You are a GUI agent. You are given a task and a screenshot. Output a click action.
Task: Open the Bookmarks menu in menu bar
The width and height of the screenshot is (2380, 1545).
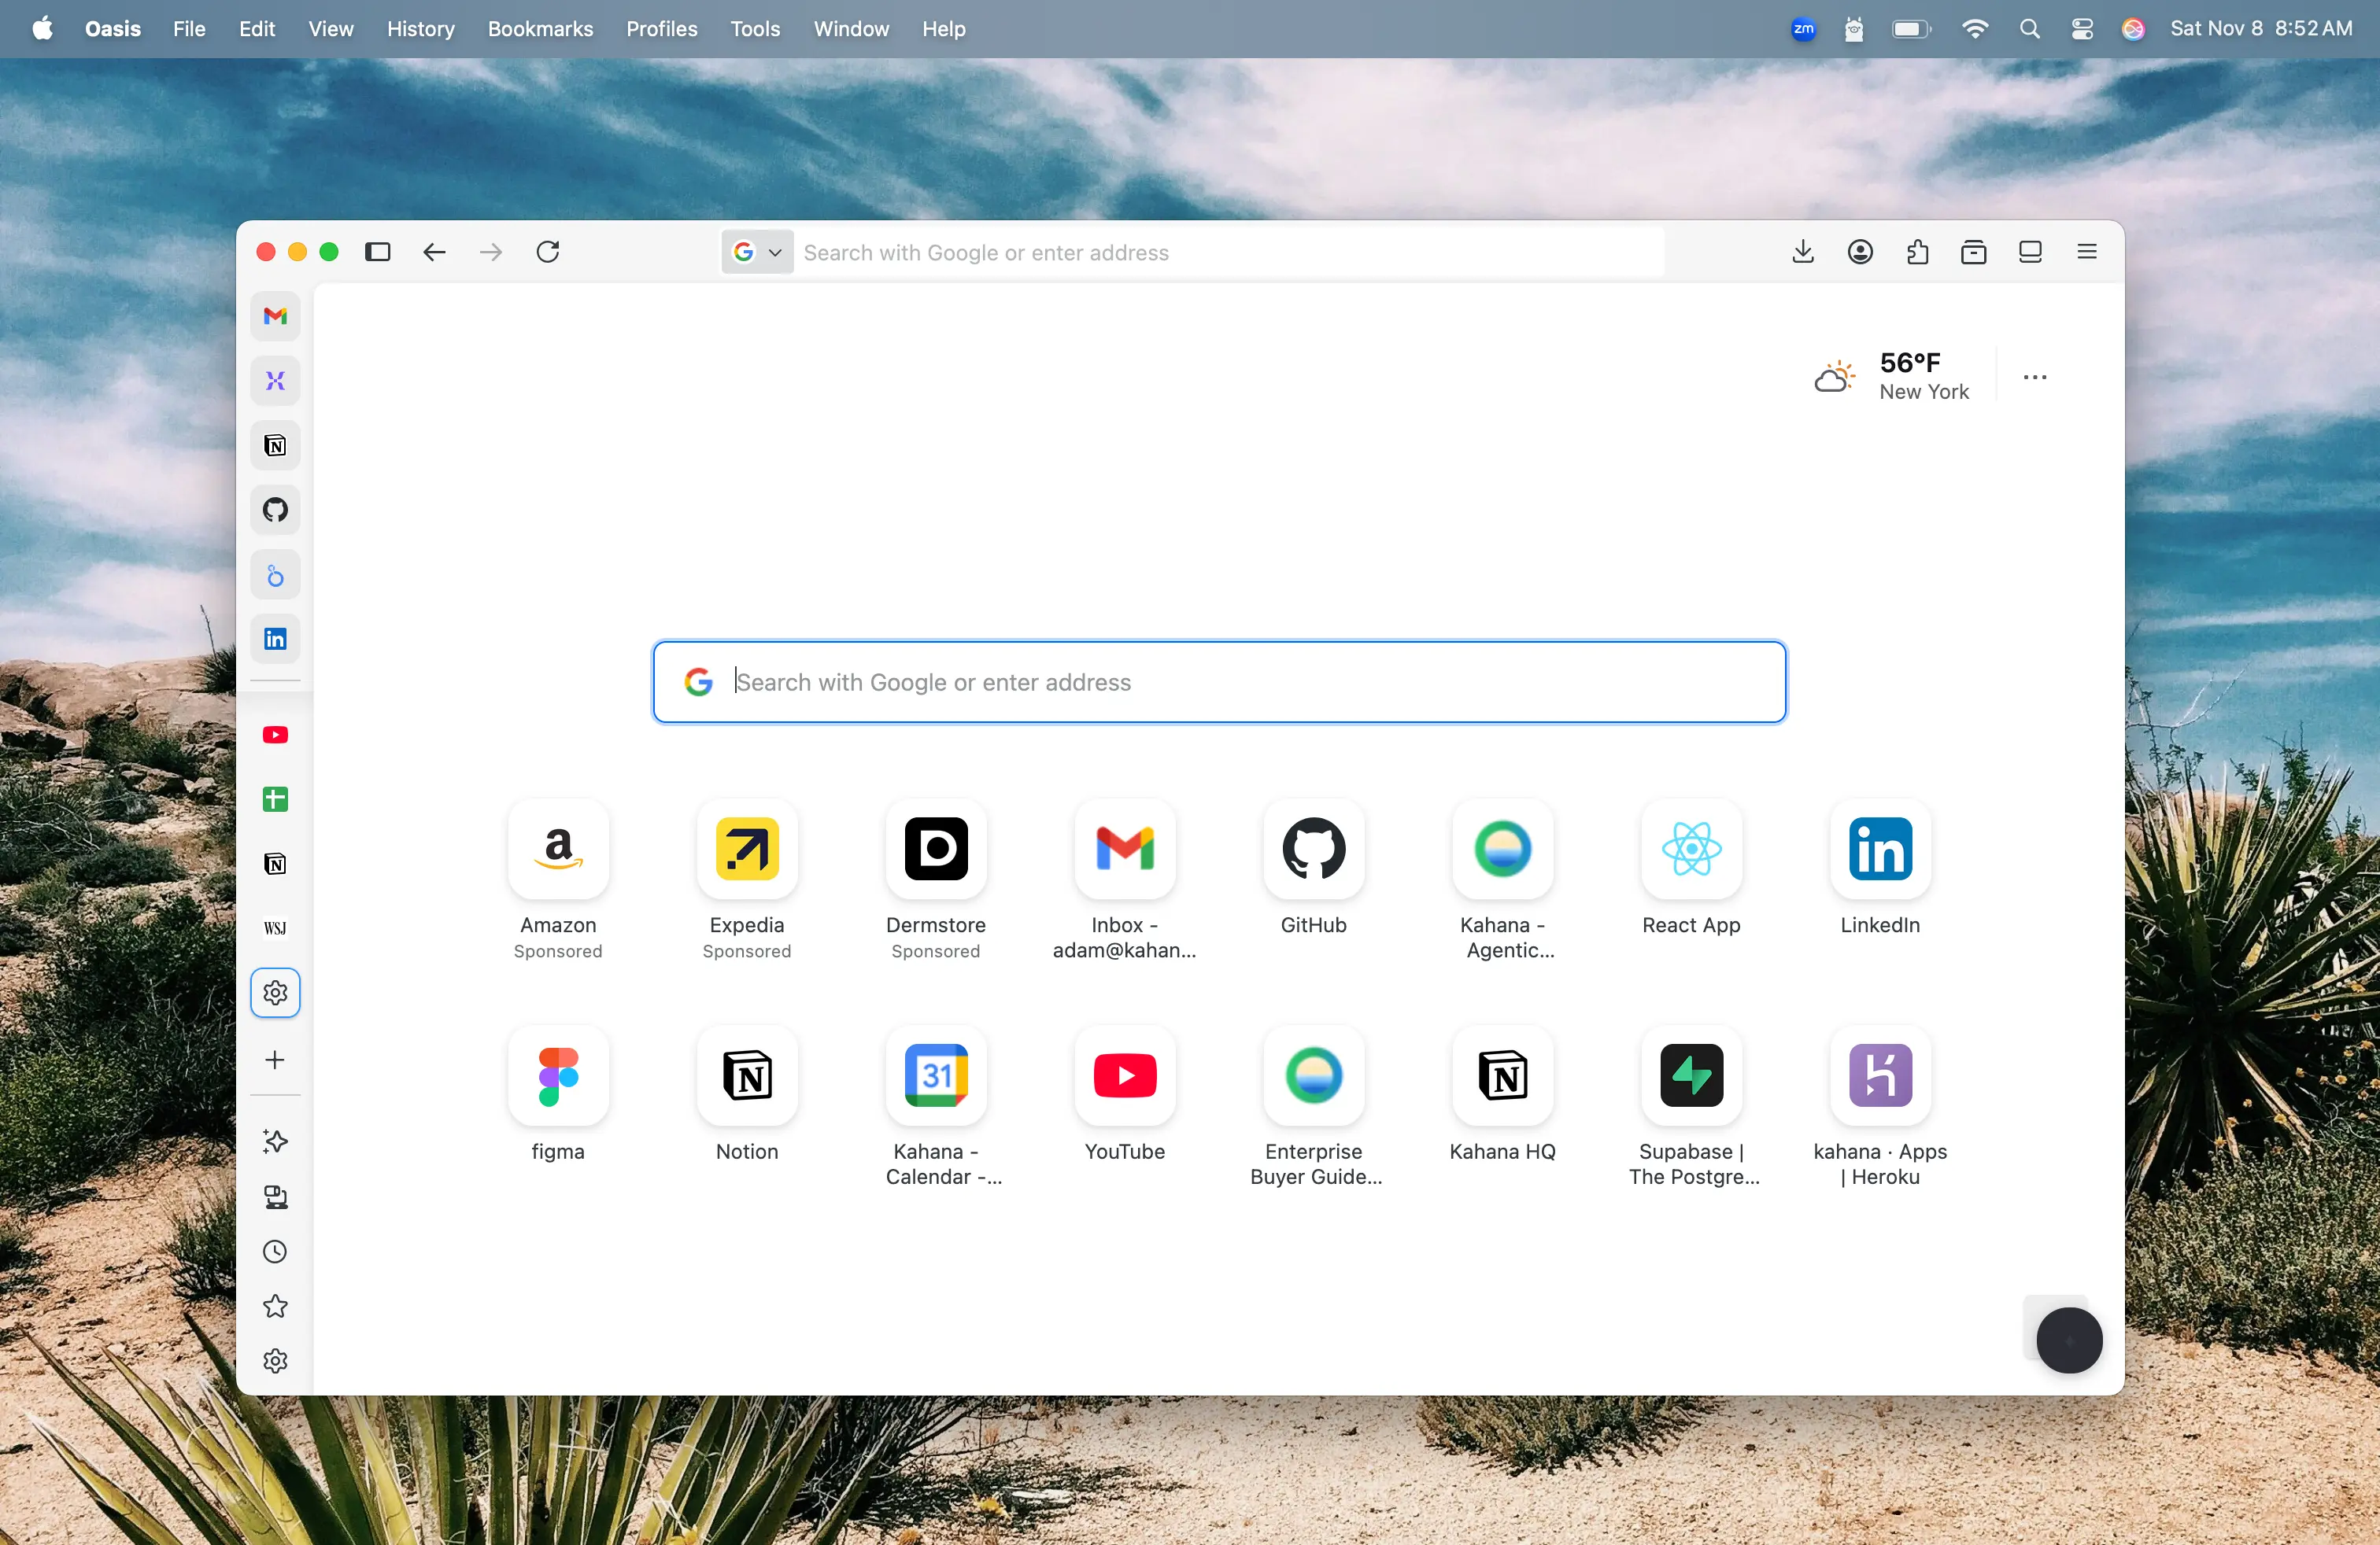click(539, 29)
